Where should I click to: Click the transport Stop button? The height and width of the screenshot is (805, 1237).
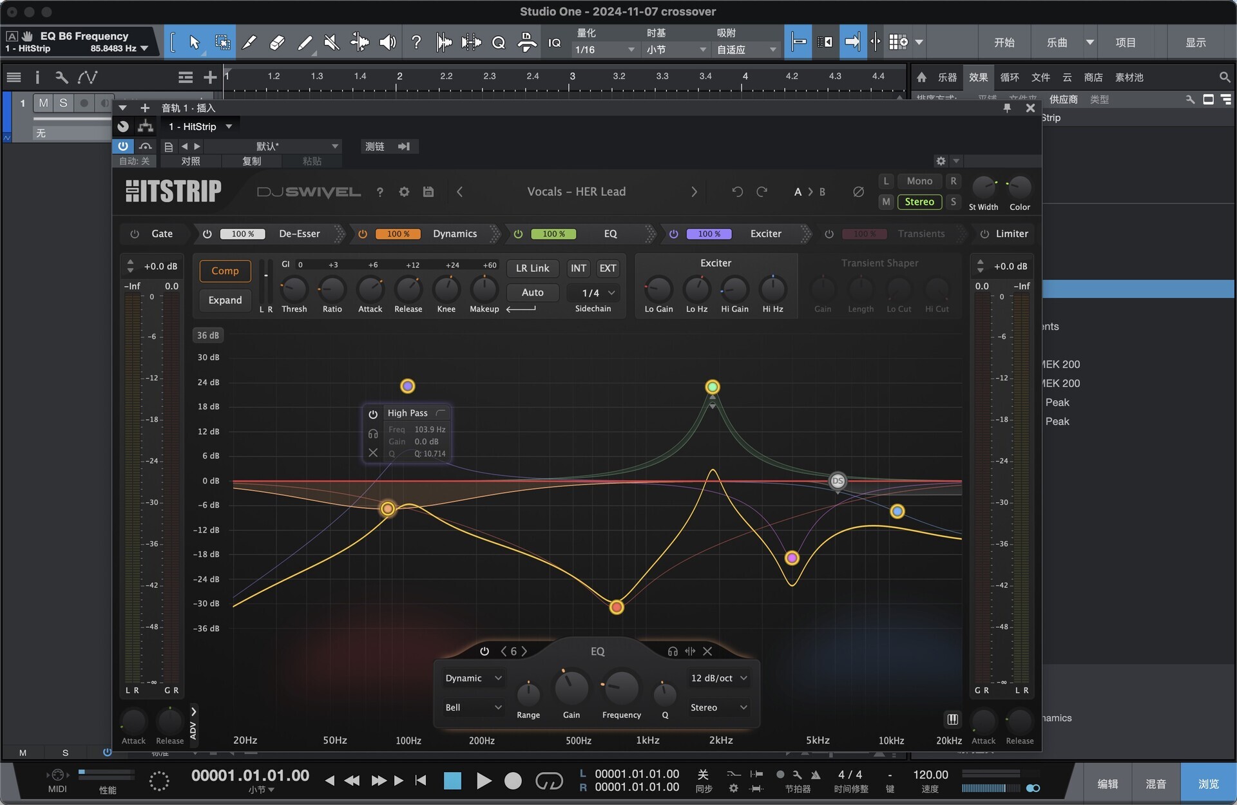click(453, 781)
